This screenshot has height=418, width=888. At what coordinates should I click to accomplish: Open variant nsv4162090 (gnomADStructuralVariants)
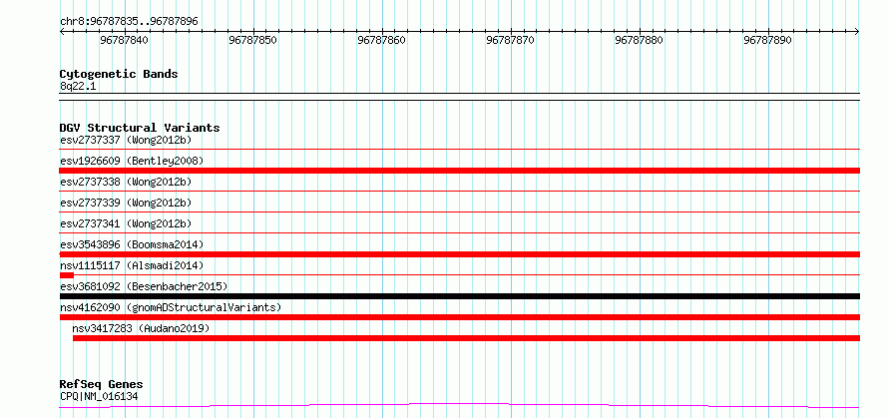tap(171, 307)
